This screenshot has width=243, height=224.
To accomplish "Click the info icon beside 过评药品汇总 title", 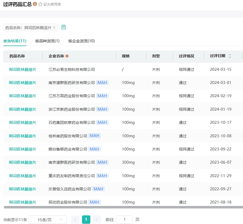I will click(35, 4).
